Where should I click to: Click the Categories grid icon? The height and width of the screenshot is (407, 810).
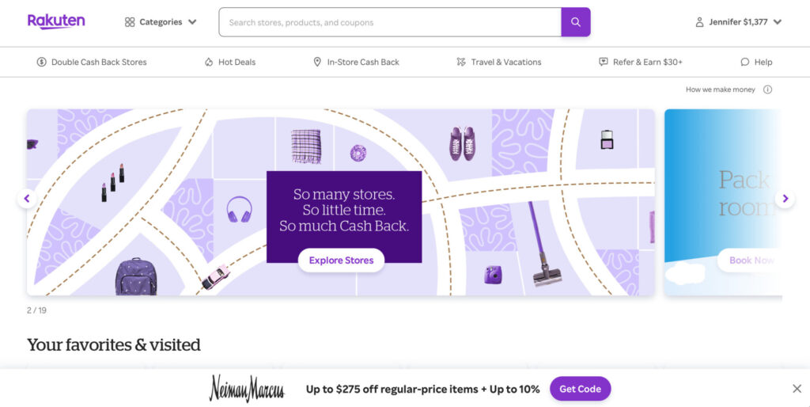(130, 22)
